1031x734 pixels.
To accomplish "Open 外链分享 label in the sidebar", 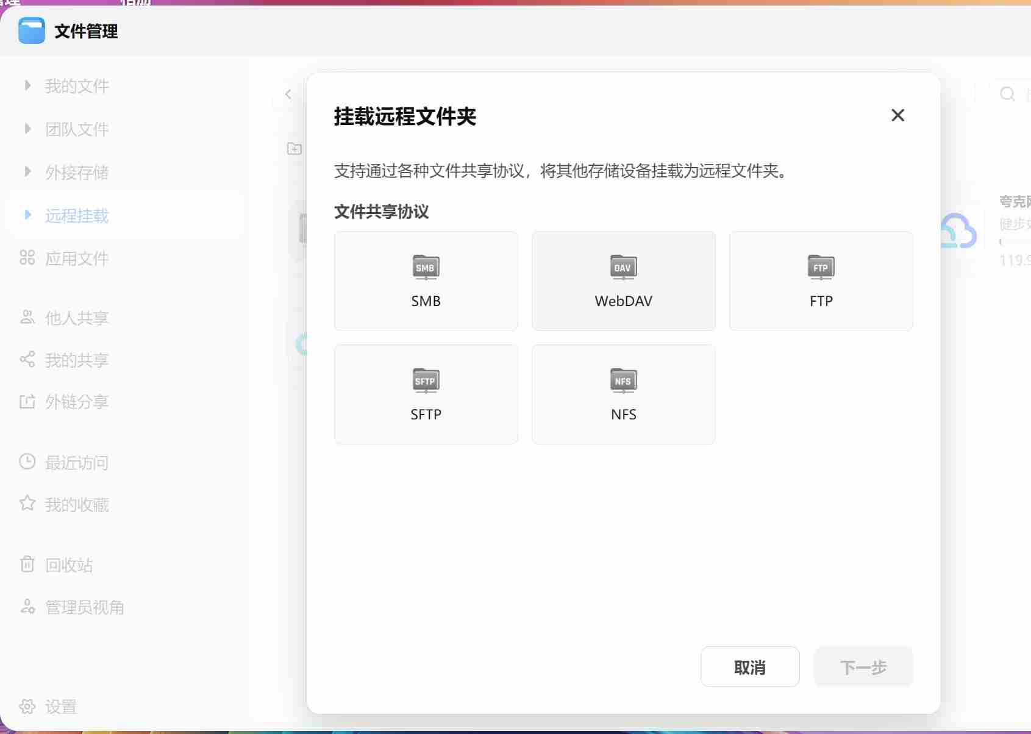I will (77, 402).
